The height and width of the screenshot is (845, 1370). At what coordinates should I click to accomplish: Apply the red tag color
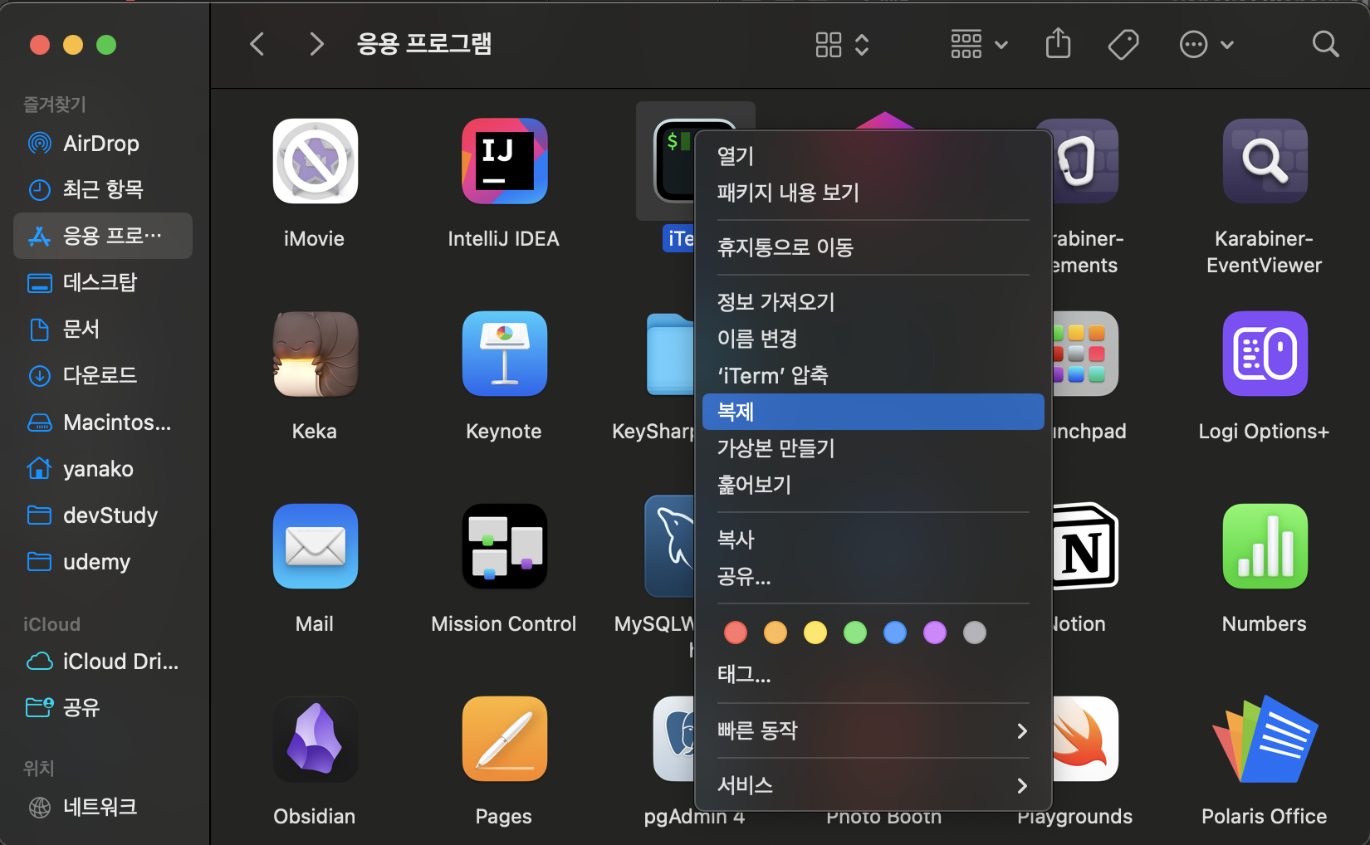pyautogui.click(x=736, y=633)
